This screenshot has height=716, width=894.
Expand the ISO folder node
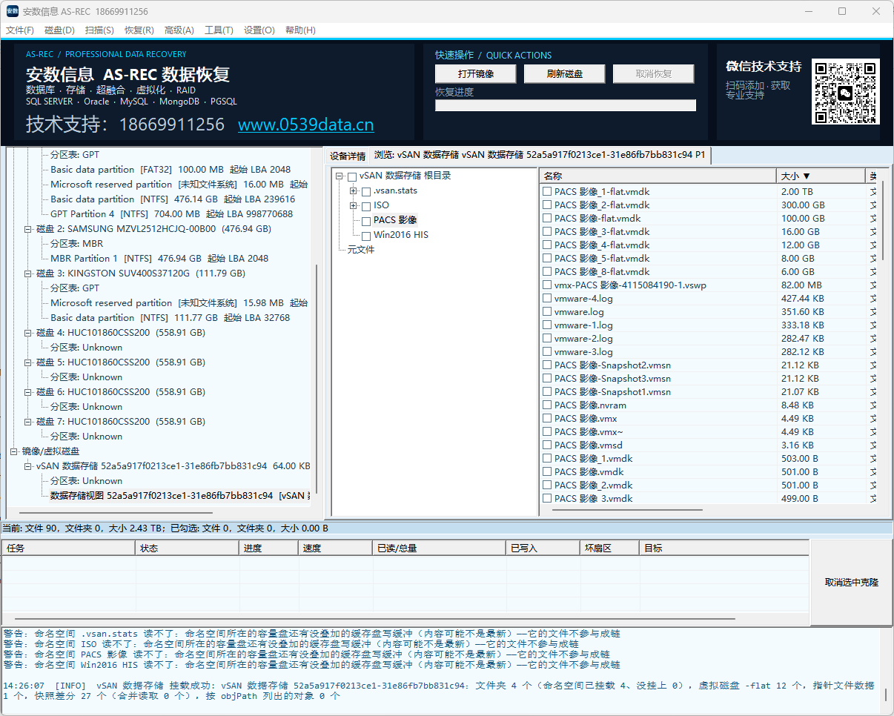click(x=354, y=206)
